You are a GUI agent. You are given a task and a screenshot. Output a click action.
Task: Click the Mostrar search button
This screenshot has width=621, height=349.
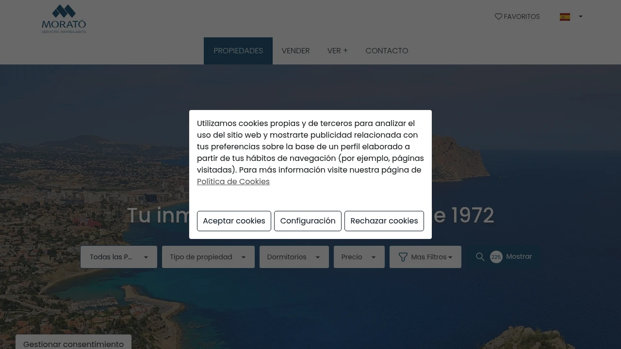click(504, 257)
